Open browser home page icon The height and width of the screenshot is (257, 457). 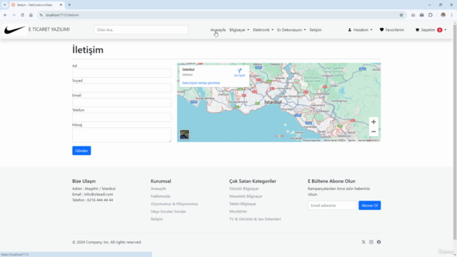[x=31, y=15]
